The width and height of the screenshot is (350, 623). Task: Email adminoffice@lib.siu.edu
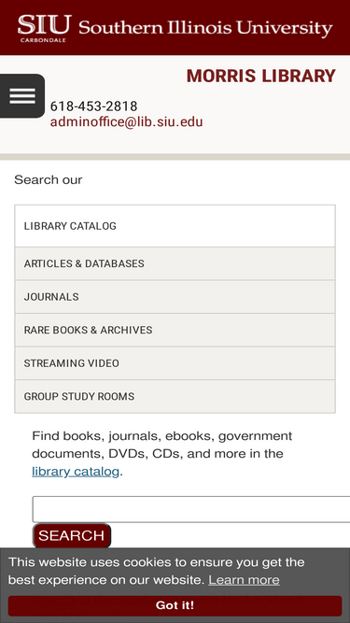(126, 122)
